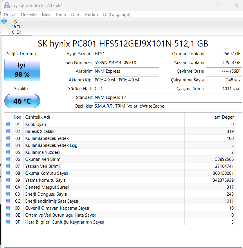Open the İşlev menu
Image resolution: width=243 pixels, height=248 pixels.
[46, 15]
